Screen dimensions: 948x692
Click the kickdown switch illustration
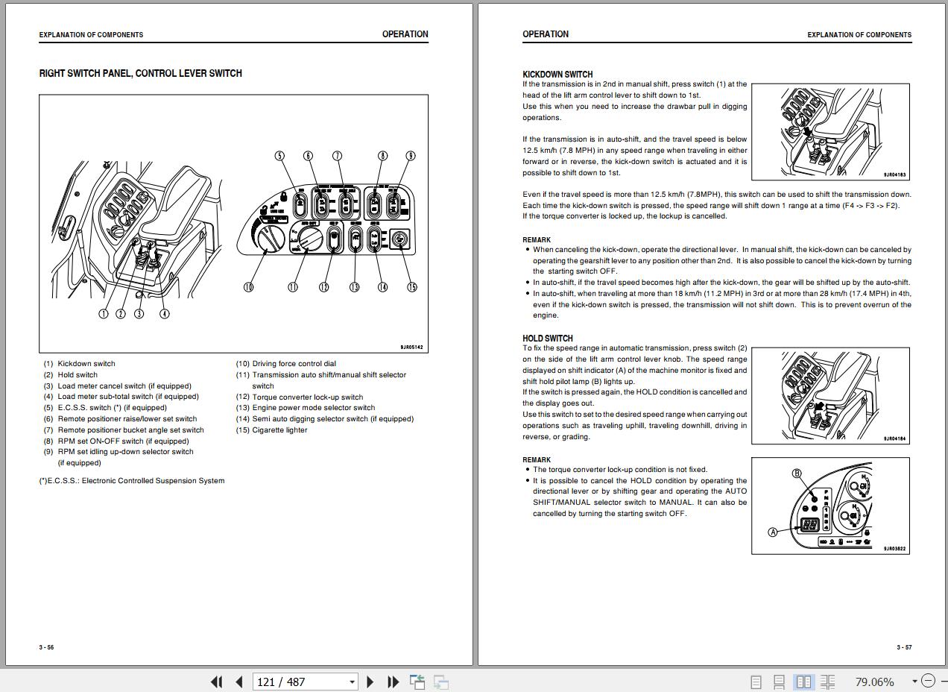pyautogui.click(x=830, y=131)
